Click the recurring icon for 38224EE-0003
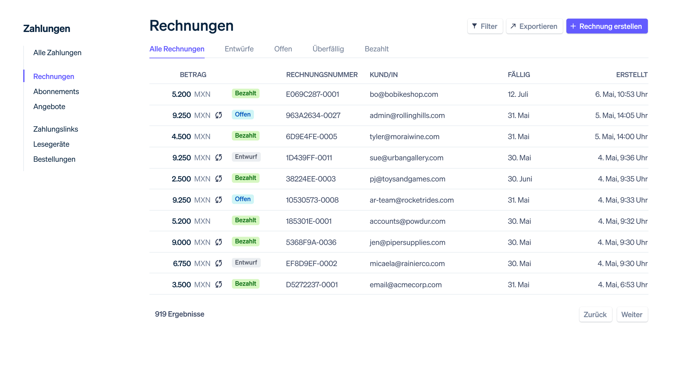 point(219,179)
